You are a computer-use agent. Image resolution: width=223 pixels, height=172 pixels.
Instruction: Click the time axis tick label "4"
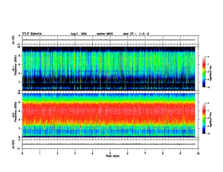pyautogui.click(x=92, y=153)
